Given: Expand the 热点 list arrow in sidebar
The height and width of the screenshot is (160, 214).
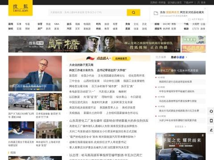Looking at the screenshot, I should (186, 57).
